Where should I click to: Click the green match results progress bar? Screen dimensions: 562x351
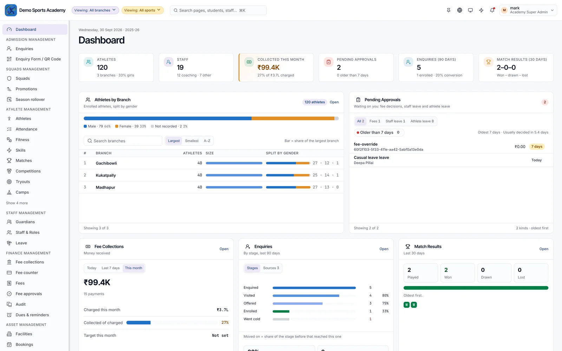click(x=476, y=288)
